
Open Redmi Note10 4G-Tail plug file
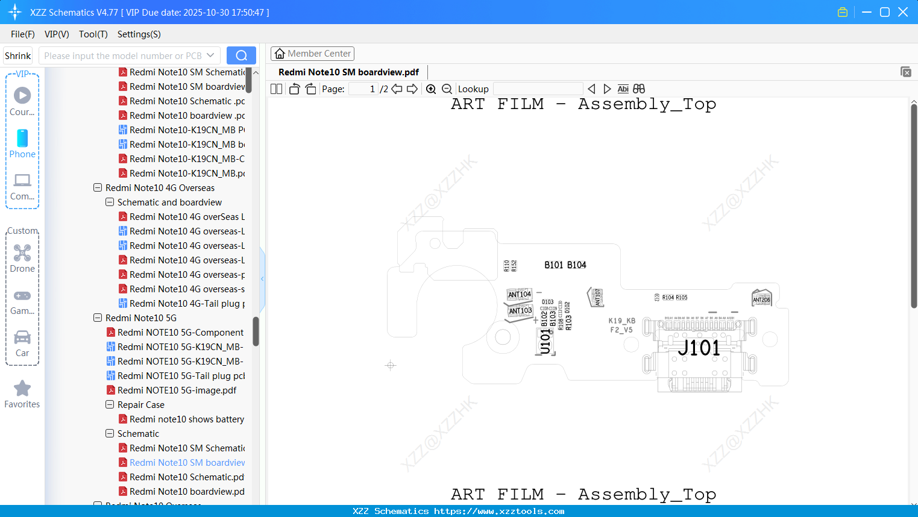pyautogui.click(x=182, y=304)
